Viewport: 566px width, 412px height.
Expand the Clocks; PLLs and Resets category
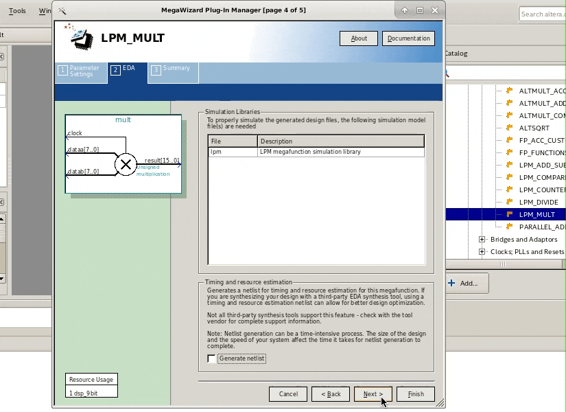pyautogui.click(x=482, y=251)
